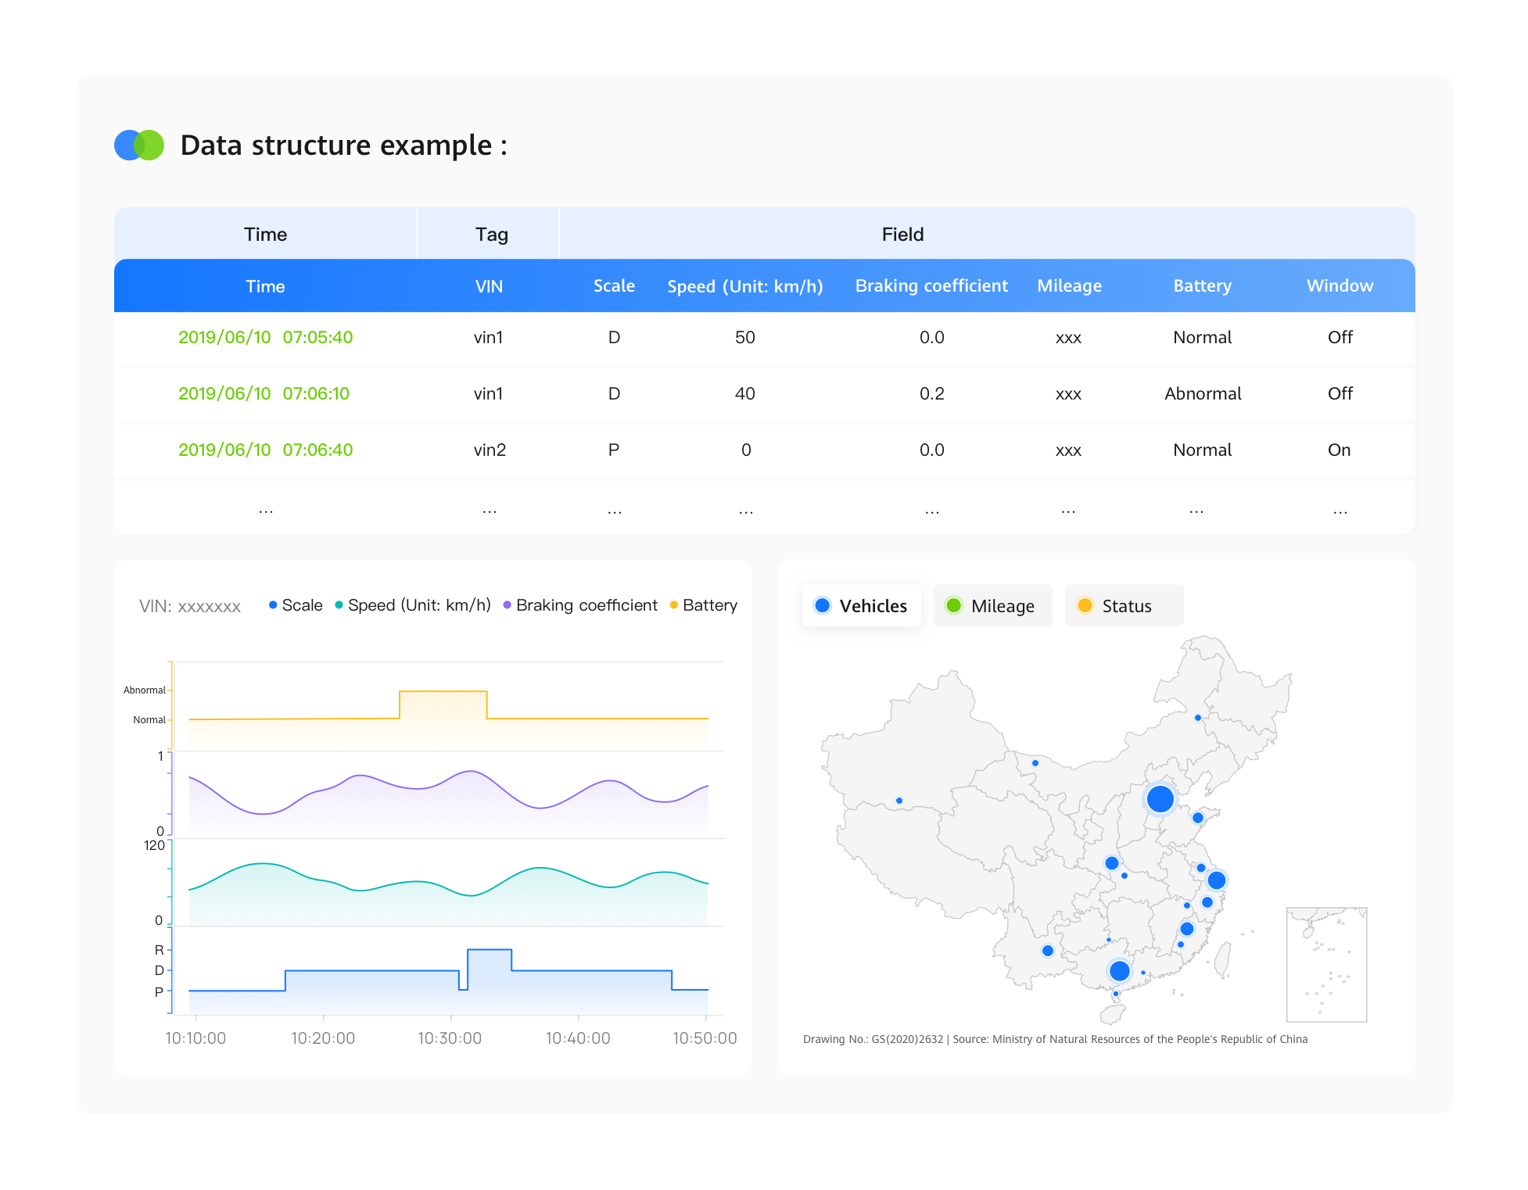Select the small vehicle dot in Xinjiang

(x=899, y=801)
